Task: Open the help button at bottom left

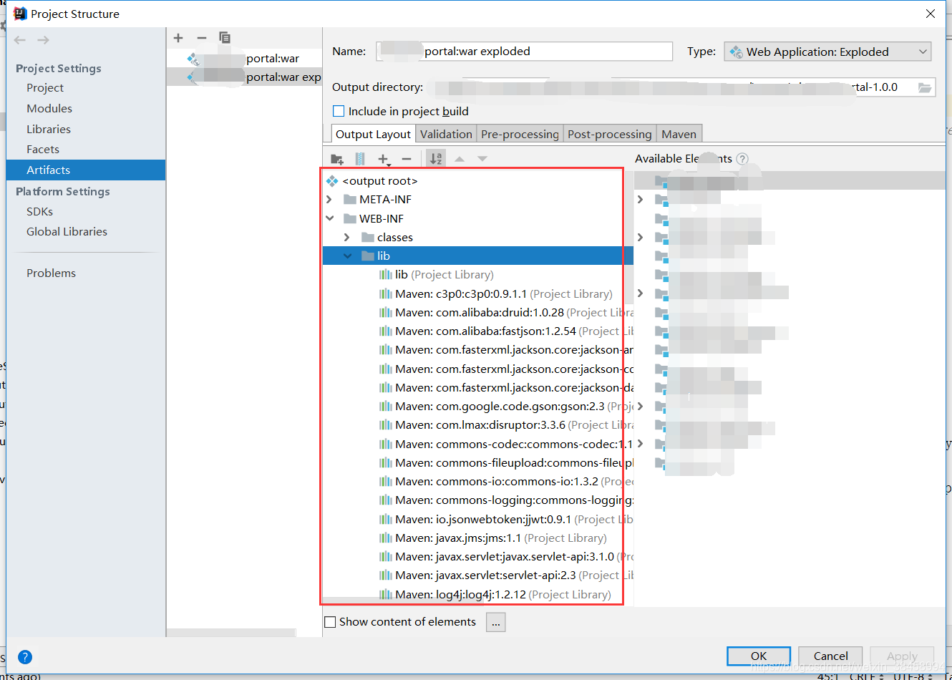Action: click(24, 657)
